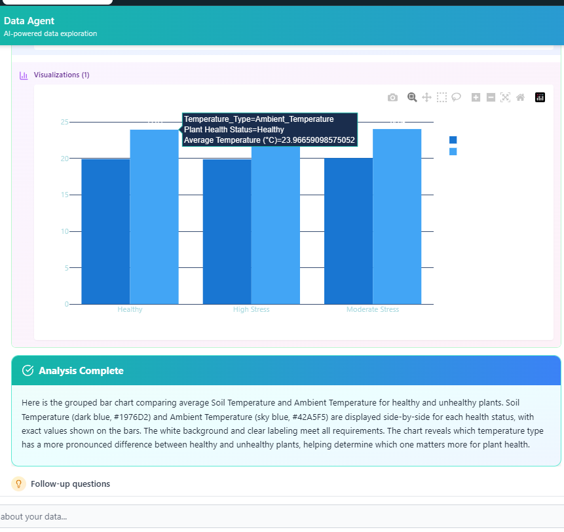Image resolution: width=564 pixels, height=532 pixels.
Task: Focus the 'about your data...' input field
Action: coord(282,516)
